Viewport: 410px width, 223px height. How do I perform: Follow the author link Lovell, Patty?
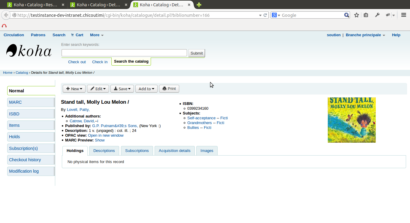pyautogui.click(x=78, y=110)
